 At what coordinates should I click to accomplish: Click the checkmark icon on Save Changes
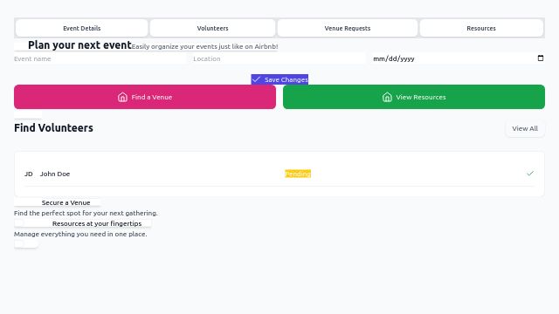[256, 79]
